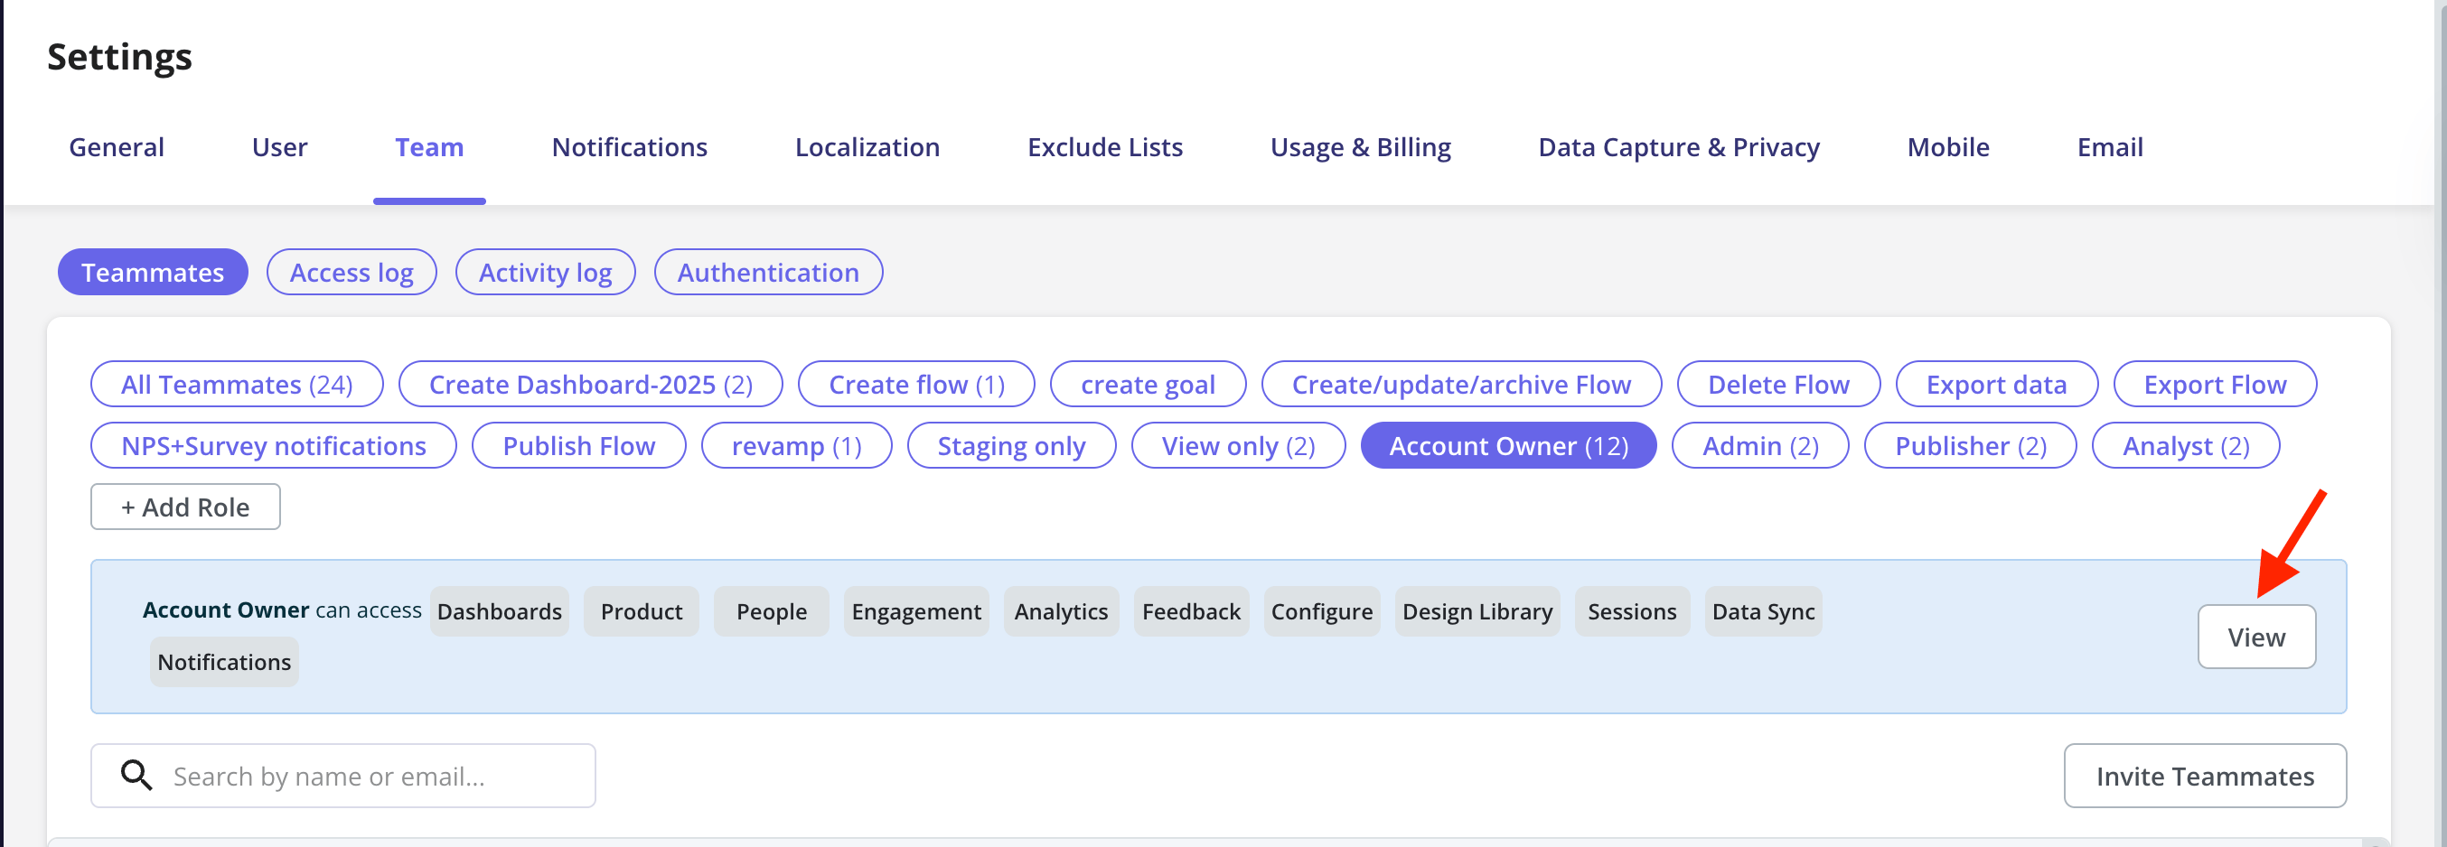Screen dimensions: 2447x847
Task: Filter by Create Dashboard-2025 role
Action: point(591,385)
